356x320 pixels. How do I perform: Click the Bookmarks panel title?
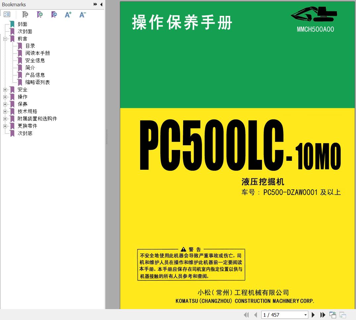point(14,5)
